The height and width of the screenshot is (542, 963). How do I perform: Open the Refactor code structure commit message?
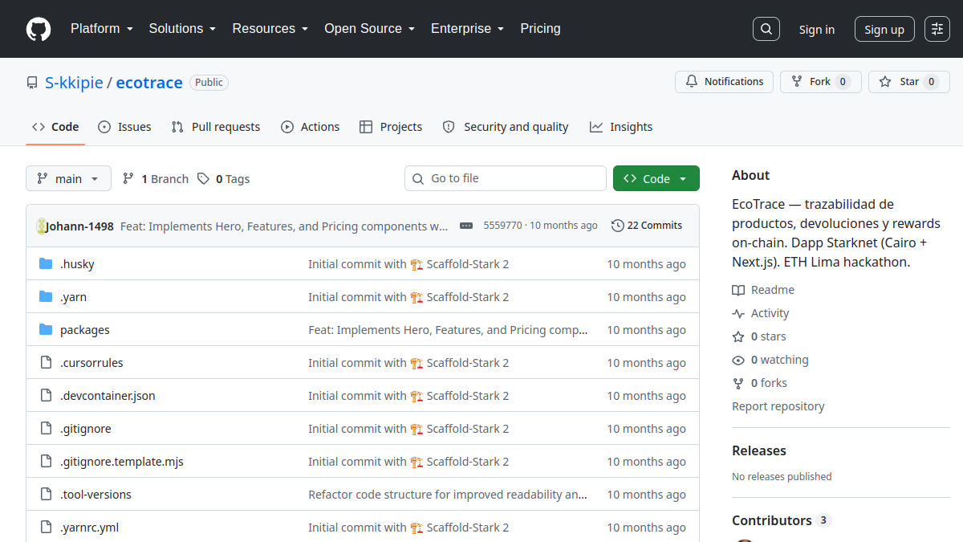(448, 495)
